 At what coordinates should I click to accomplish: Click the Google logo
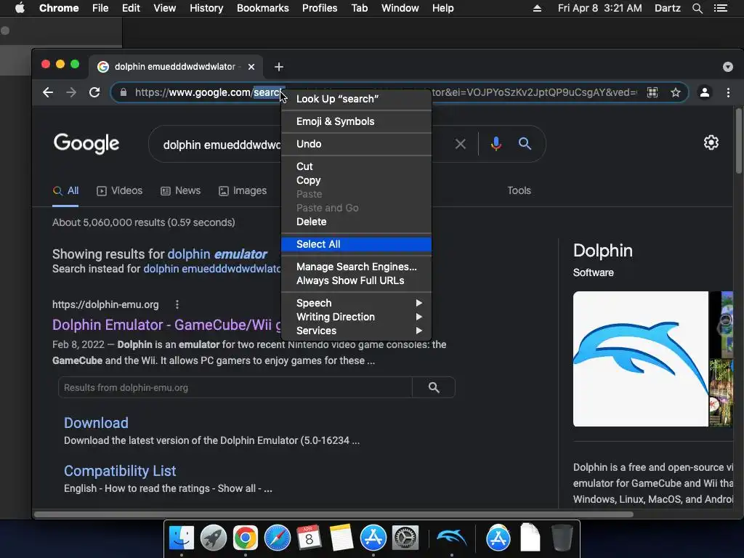[x=86, y=143]
